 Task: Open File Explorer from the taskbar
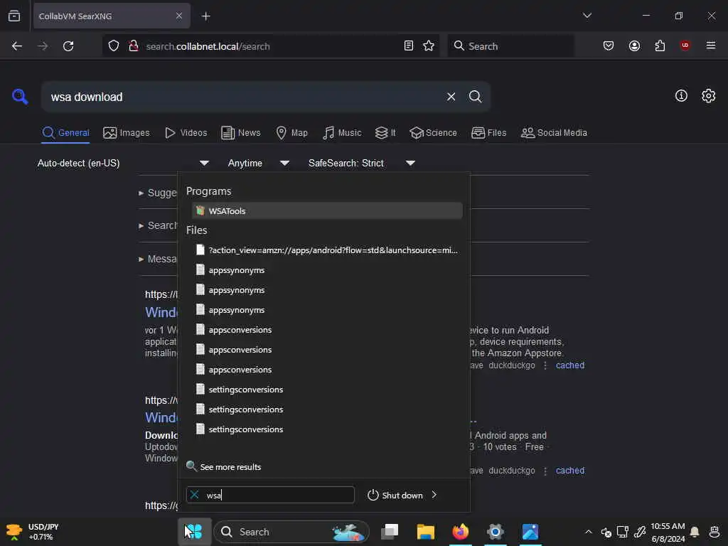coord(425,532)
